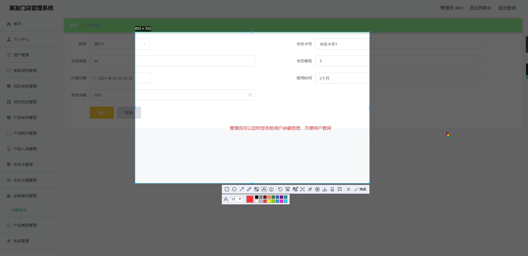Click the 使用时间 input field
The image size is (528, 256).
(398, 78)
